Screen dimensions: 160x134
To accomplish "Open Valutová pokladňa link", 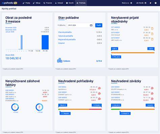I will pyautogui.click(x=65, y=36).
